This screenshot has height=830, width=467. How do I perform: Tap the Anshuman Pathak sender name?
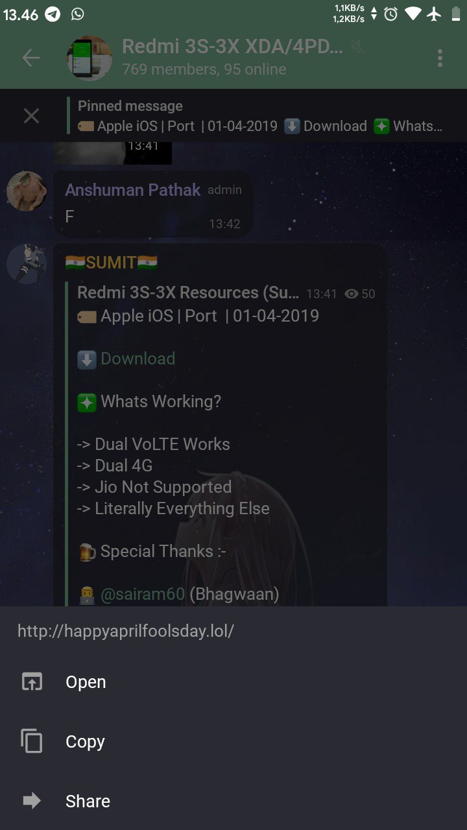[133, 190]
